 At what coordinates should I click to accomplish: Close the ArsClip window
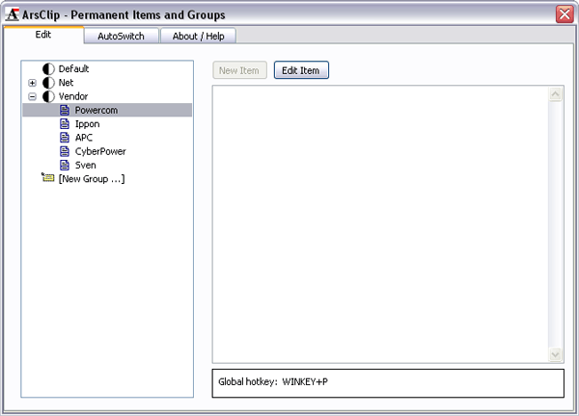click(565, 14)
